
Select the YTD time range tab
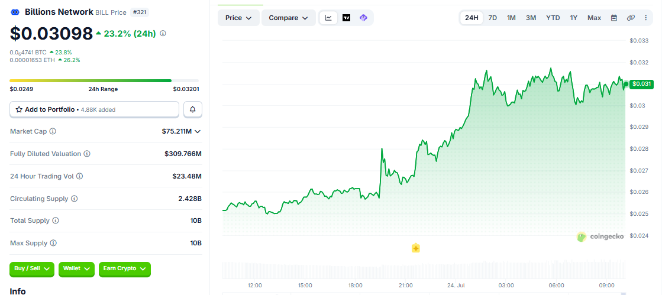pyautogui.click(x=553, y=18)
